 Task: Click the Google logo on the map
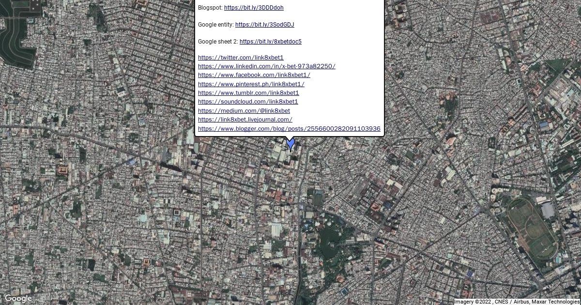pos(18,298)
